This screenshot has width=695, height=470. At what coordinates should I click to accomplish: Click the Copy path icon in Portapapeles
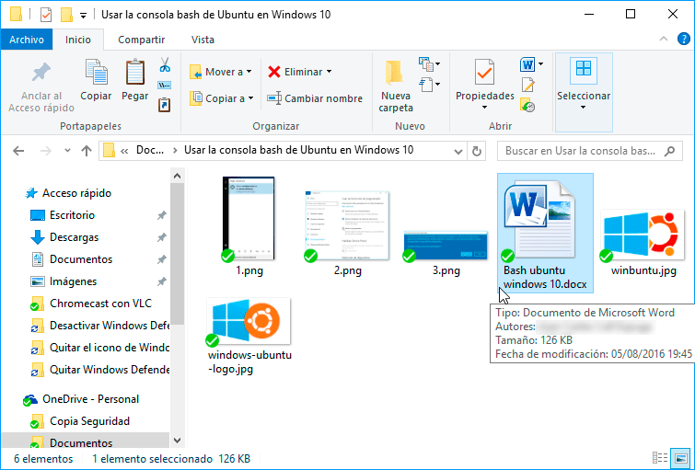[165, 85]
